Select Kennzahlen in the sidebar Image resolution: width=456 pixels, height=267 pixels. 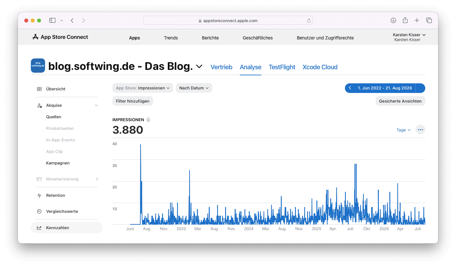(x=67, y=228)
